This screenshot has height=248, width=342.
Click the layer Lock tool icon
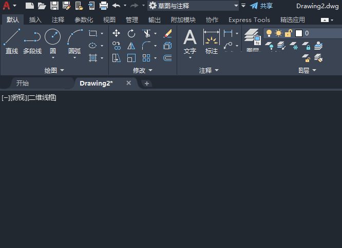(x=306, y=46)
